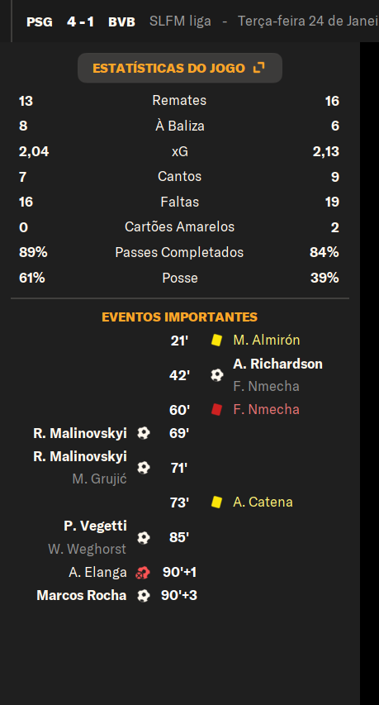Viewport: 379px width, 705px height.
Task: Open the Estatísticas do Jogo expand icon
Action: tap(259, 68)
